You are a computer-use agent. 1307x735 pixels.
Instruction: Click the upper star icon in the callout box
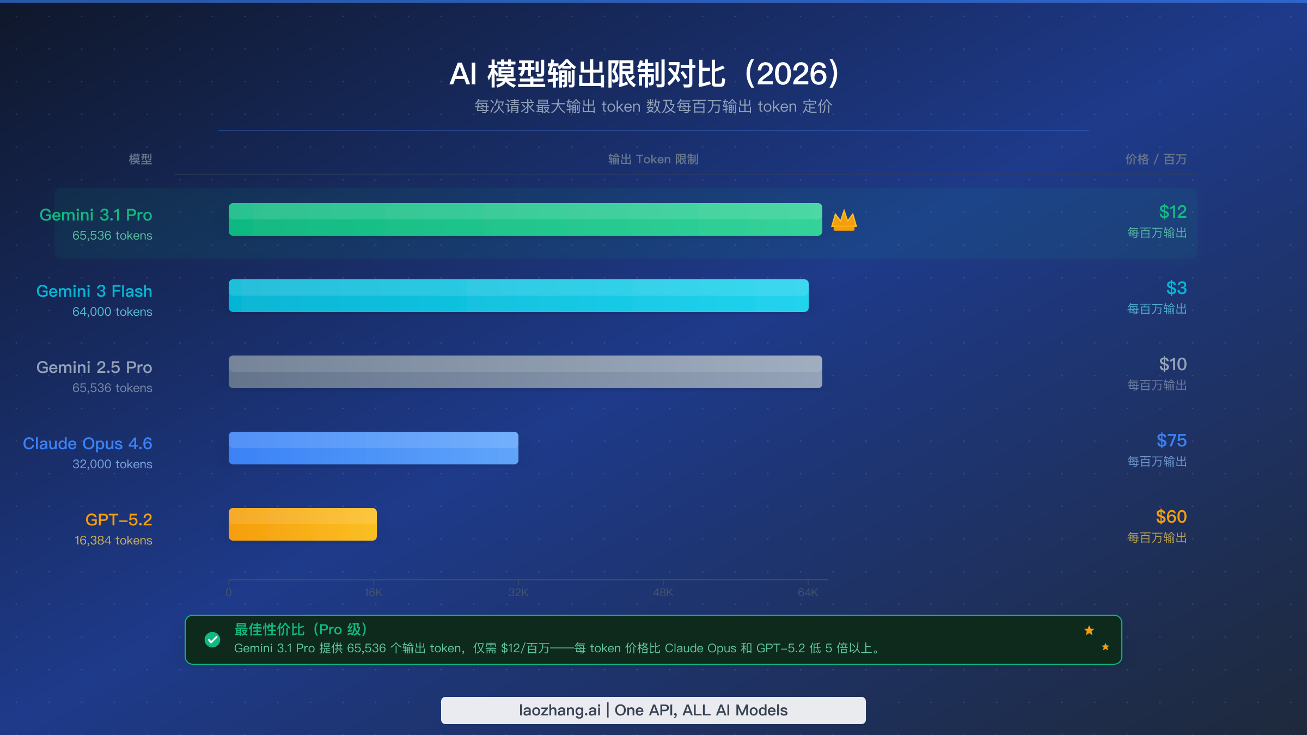pyautogui.click(x=1089, y=630)
